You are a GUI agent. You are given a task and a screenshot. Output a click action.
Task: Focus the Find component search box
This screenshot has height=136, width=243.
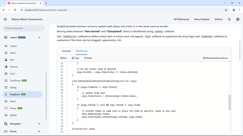[x=24, y=28]
